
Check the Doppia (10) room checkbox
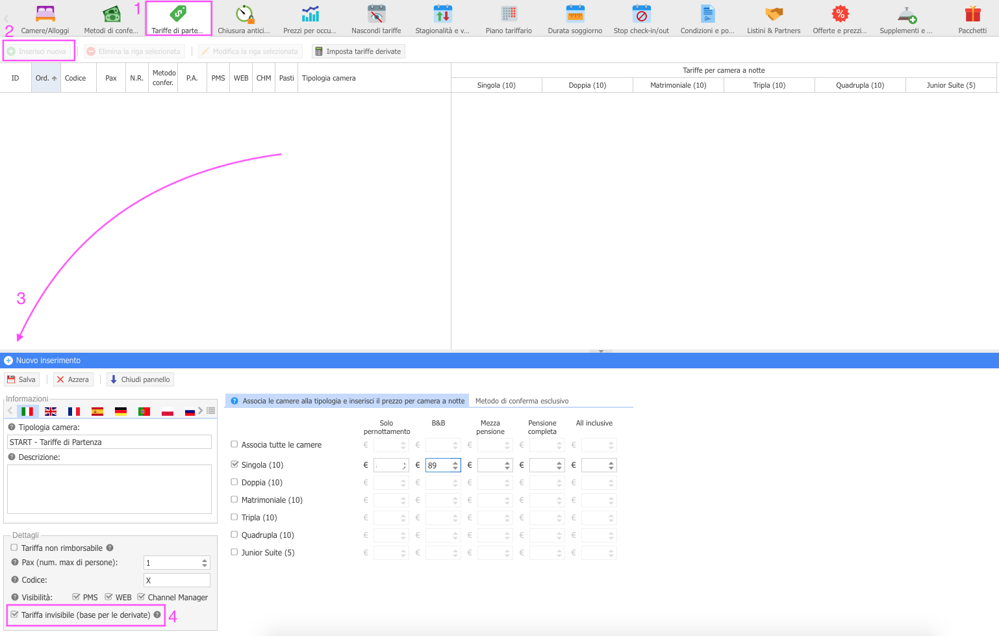click(x=234, y=482)
